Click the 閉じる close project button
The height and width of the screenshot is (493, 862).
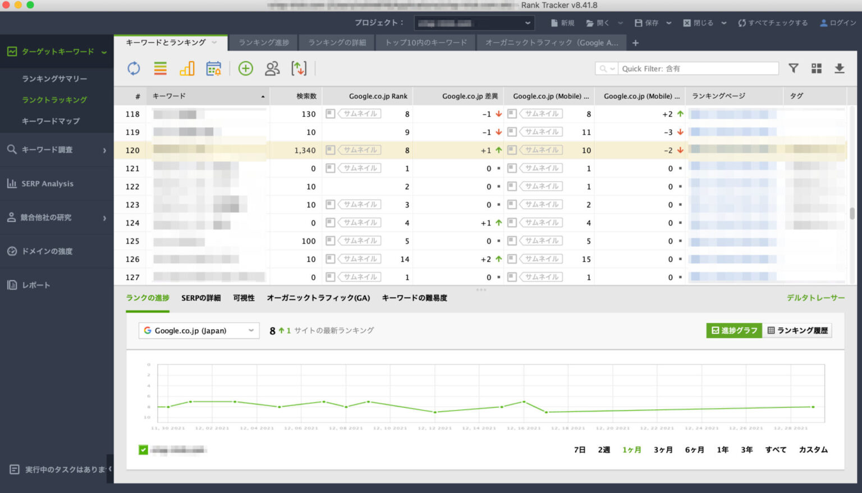(x=698, y=23)
